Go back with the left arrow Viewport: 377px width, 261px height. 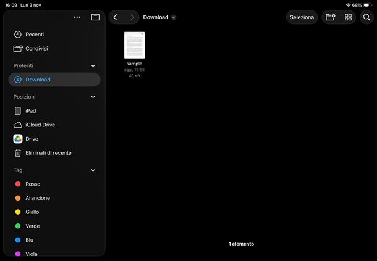pyautogui.click(x=116, y=17)
